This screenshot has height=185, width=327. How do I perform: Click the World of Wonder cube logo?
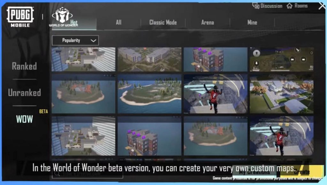(62, 15)
